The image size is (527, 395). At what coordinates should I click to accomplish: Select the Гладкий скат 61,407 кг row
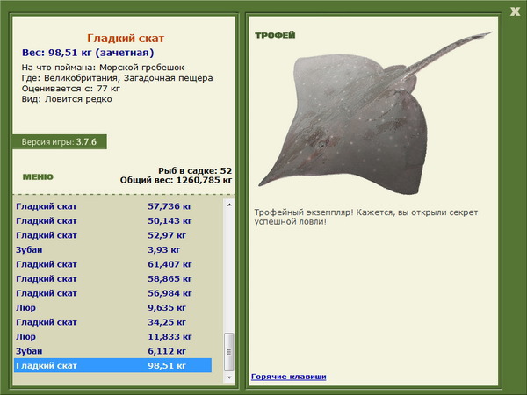[113, 264]
